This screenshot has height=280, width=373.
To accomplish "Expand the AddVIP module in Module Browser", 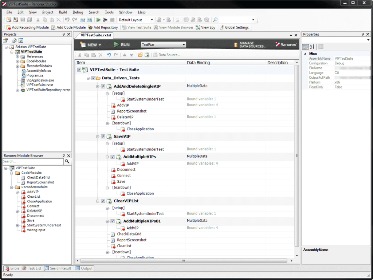I will (x=17, y=192).
